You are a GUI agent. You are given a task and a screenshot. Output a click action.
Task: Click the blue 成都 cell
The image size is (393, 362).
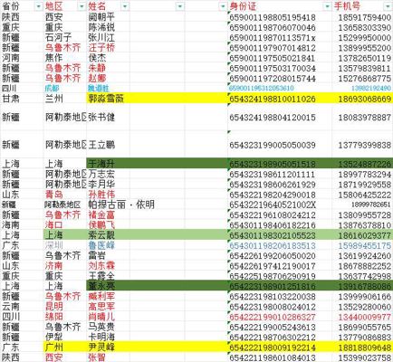click(x=65, y=89)
